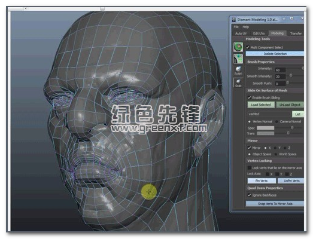Open the File menu
The image size is (313, 239).
[236, 27]
